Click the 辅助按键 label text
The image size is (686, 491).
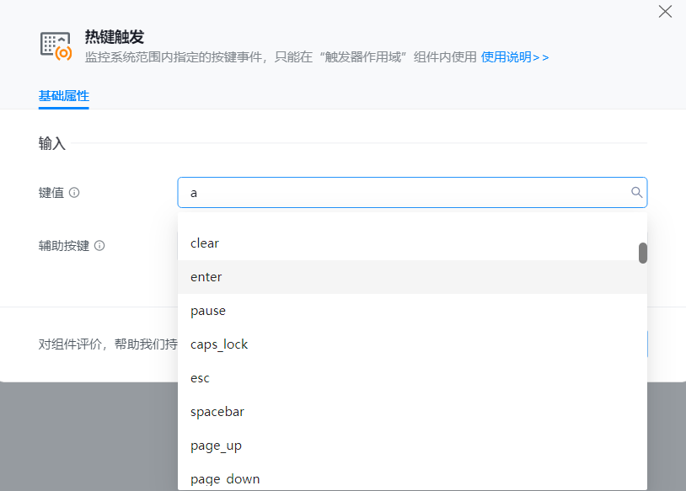(63, 246)
